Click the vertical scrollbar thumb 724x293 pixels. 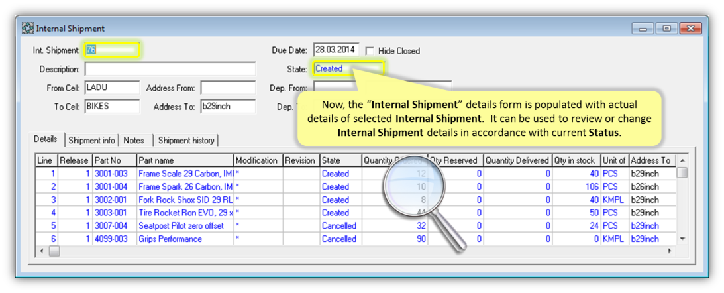click(682, 172)
